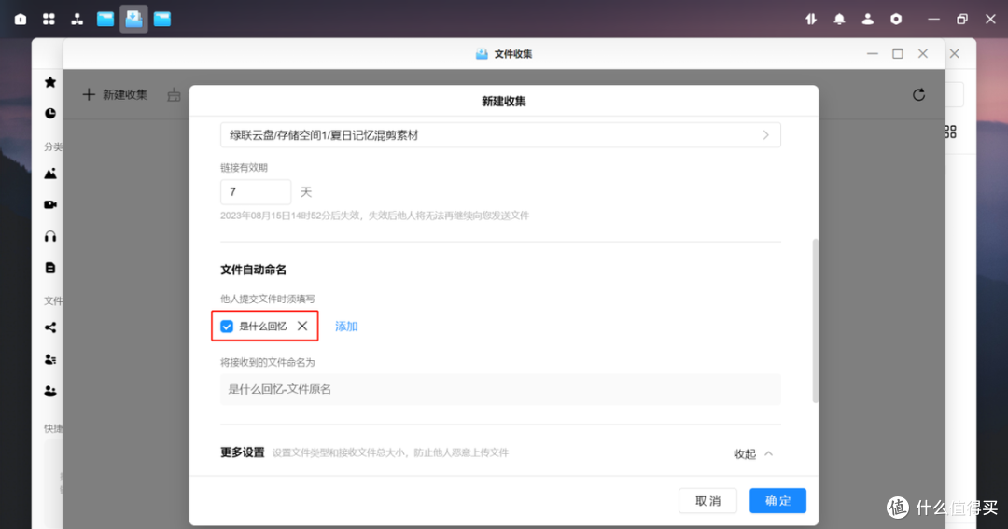The height and width of the screenshot is (529, 1008).
Task: Select the video camera icon in sidebar
Action: click(x=50, y=204)
